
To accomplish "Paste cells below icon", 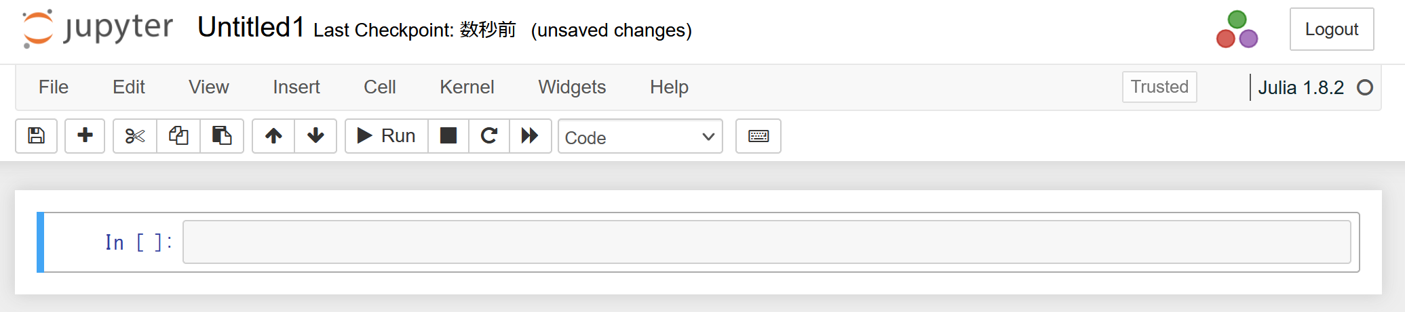I will [x=222, y=136].
